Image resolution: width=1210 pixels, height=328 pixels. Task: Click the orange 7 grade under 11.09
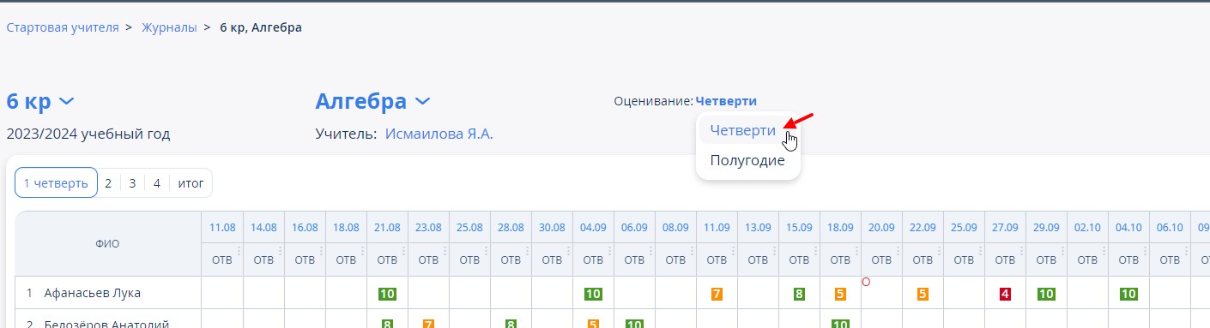pos(717,294)
